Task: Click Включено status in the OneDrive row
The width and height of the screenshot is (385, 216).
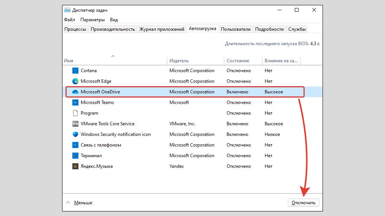Action: (x=237, y=92)
